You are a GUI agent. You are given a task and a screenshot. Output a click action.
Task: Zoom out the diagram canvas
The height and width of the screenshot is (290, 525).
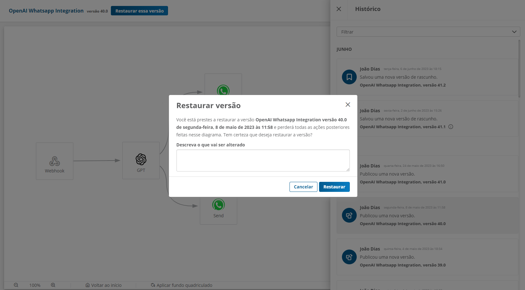(x=16, y=285)
